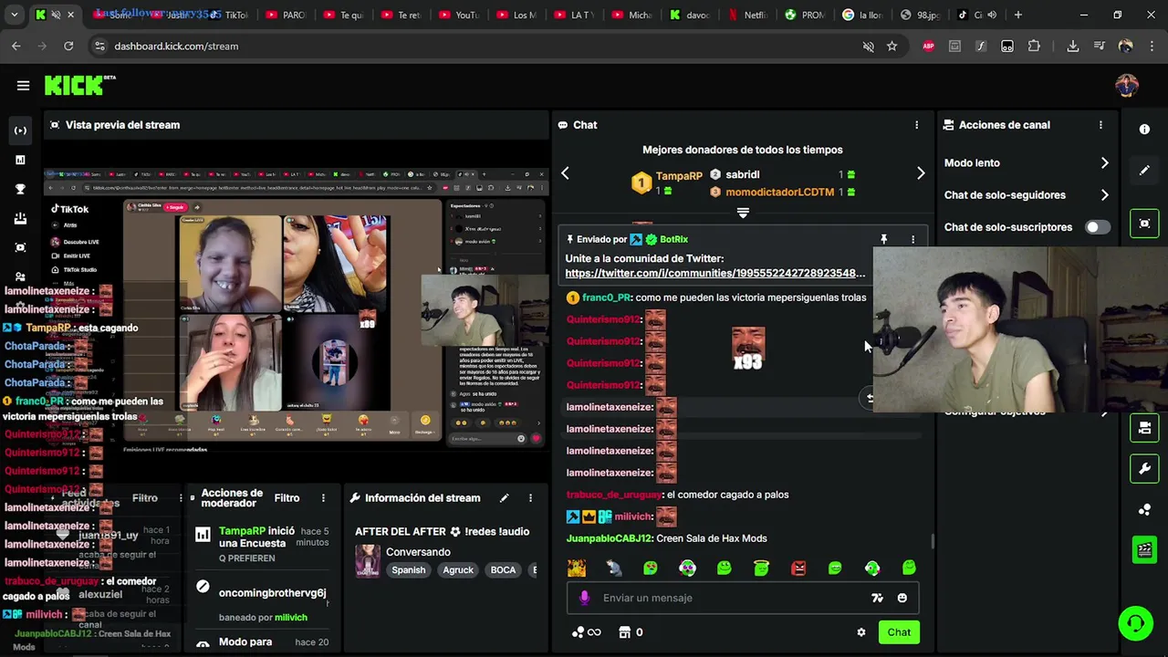Edit stream info with pencil icon

point(504,498)
